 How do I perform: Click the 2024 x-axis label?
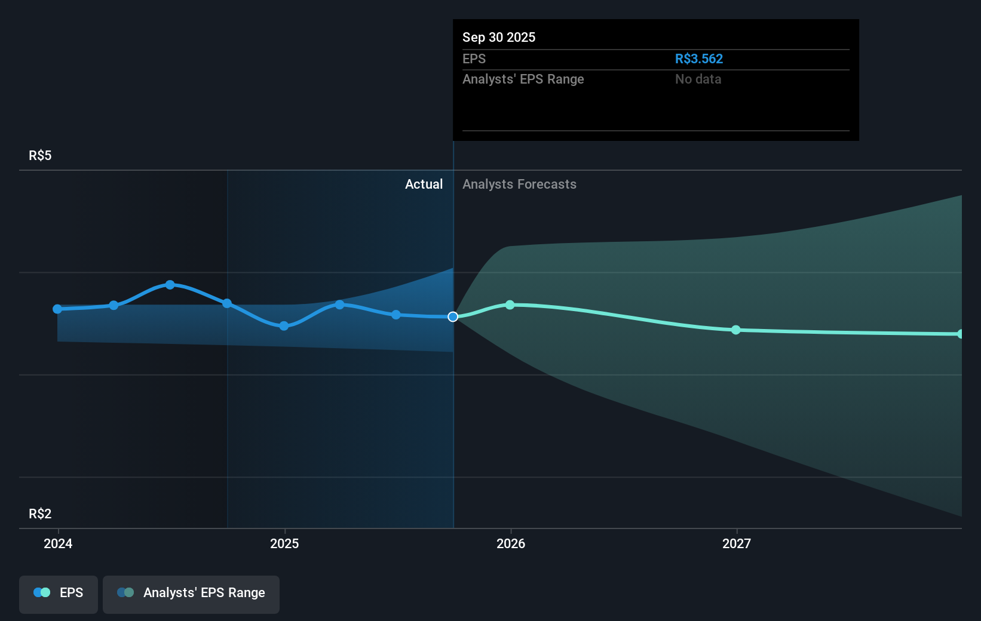click(58, 543)
